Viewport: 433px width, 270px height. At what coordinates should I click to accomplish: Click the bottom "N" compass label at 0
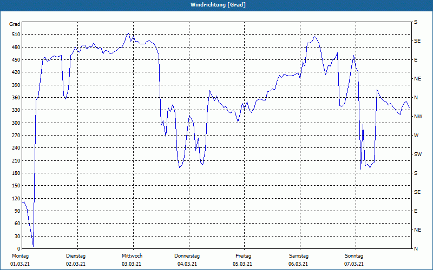click(416, 249)
